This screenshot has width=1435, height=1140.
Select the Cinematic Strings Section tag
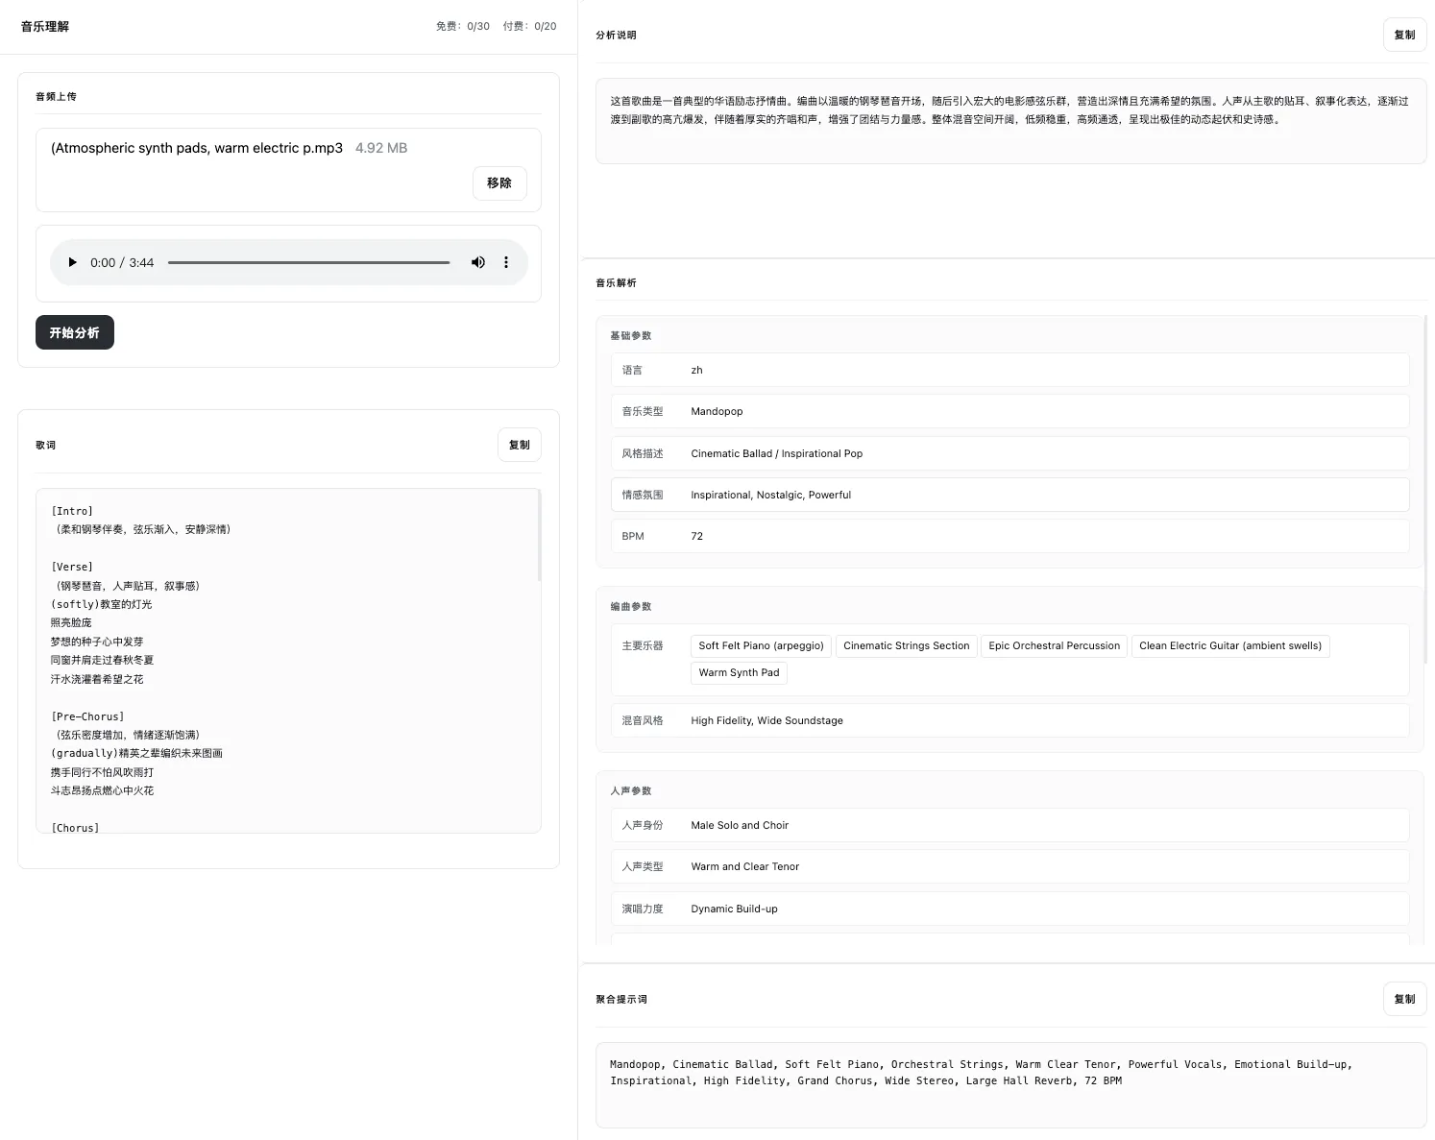point(906,645)
